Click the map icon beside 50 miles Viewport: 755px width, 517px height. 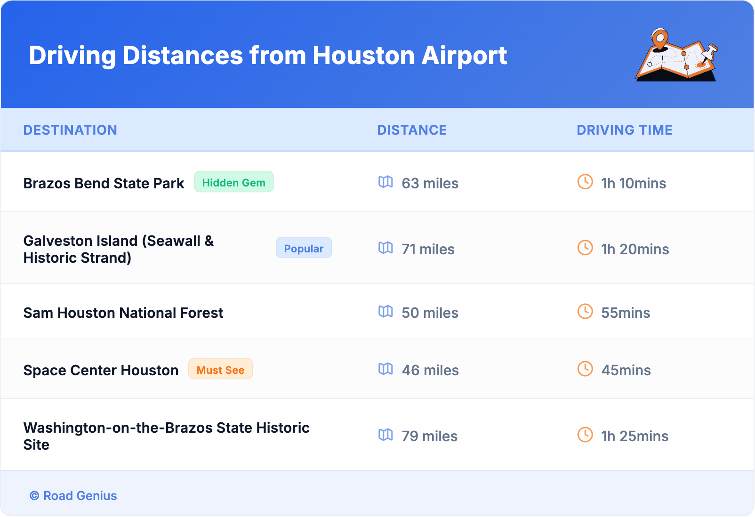point(386,311)
